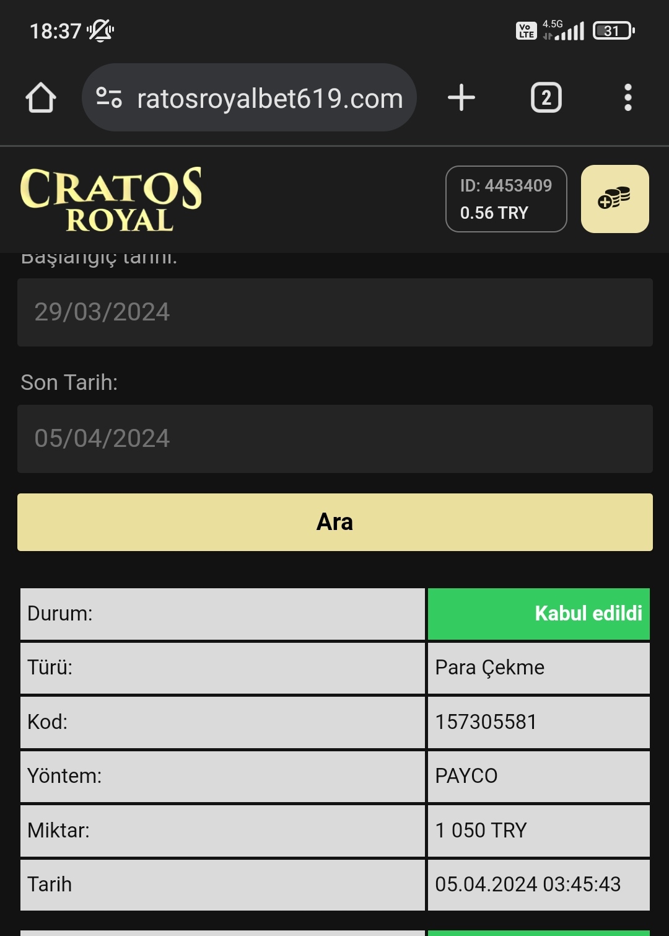Open the tab switcher showing 2 tabs
This screenshot has height=936, width=669.
(x=546, y=98)
